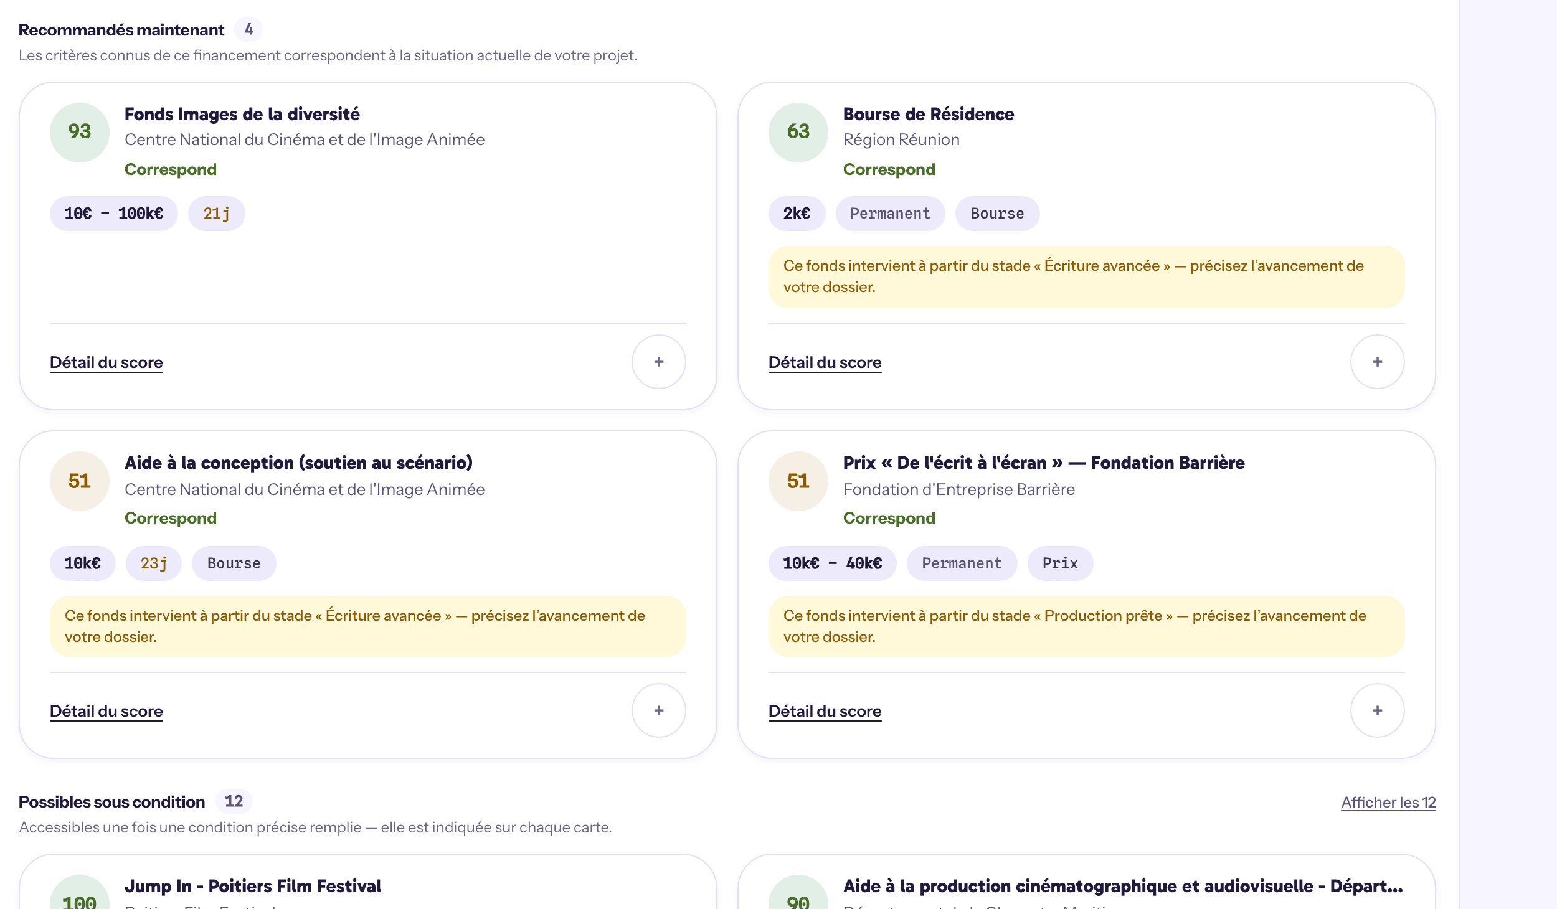Click the 21j deadline chip
This screenshot has height=909, width=1557.
(217, 214)
